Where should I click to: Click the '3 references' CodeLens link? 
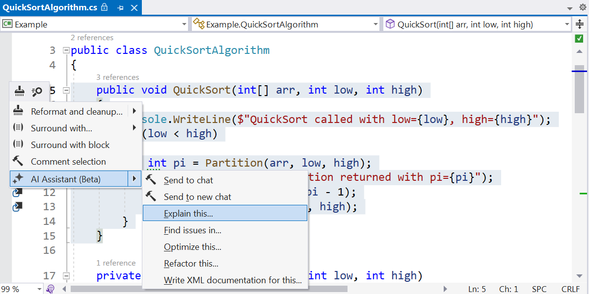(x=117, y=77)
